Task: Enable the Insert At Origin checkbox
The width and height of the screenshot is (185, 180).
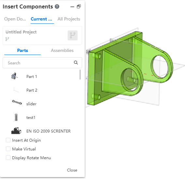Action: 8,140
